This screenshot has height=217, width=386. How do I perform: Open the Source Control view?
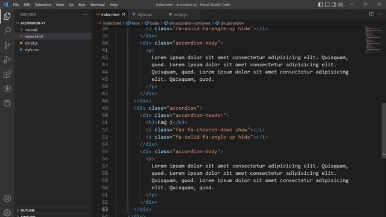click(7, 45)
